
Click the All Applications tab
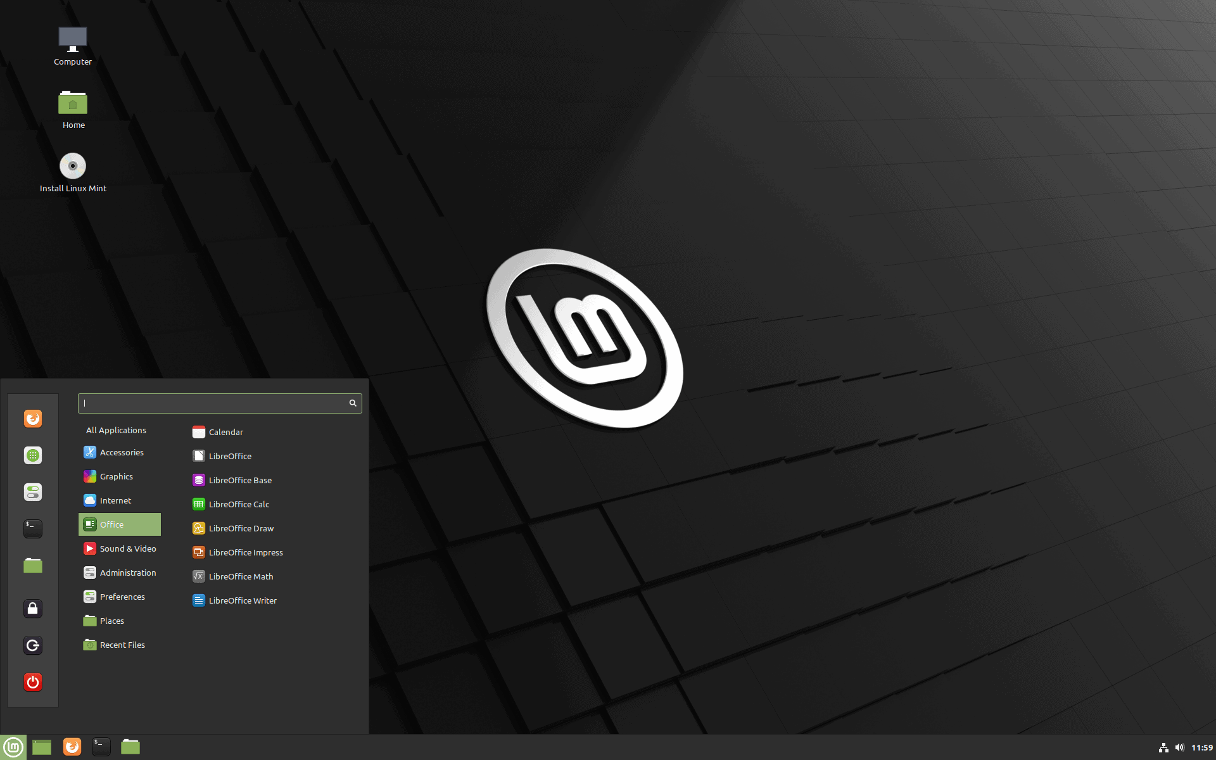[x=115, y=430]
